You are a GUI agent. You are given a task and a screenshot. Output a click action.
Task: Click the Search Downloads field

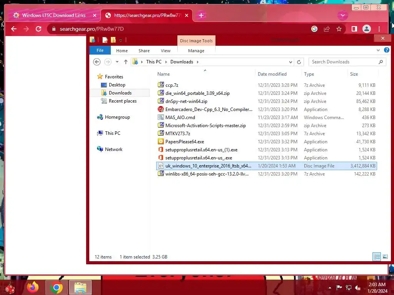[347, 62]
